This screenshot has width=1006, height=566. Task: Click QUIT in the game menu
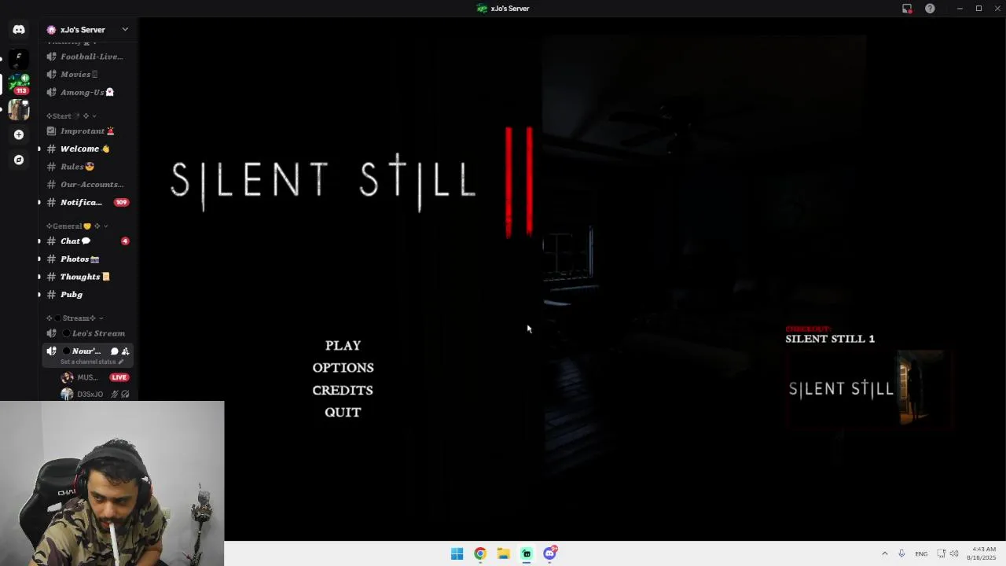click(343, 412)
